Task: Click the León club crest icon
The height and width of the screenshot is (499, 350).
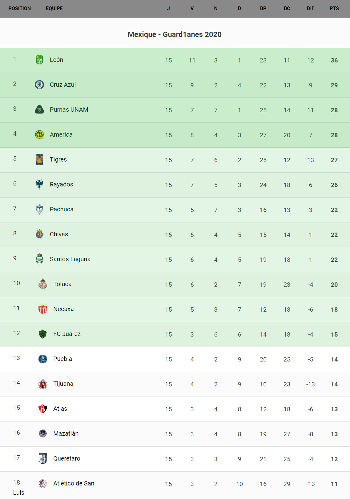Action: click(39, 60)
